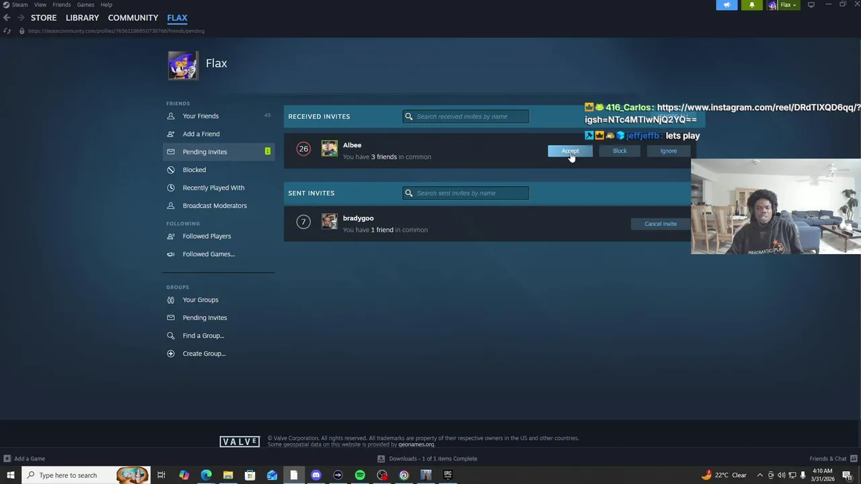Open Albee's profile avatar
The height and width of the screenshot is (484, 861).
click(x=330, y=149)
